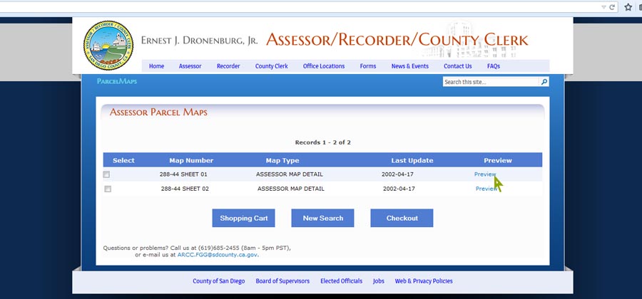Open the address bar history dropdown arrow
Image resolution: width=642 pixels, height=299 pixels.
click(603, 7)
